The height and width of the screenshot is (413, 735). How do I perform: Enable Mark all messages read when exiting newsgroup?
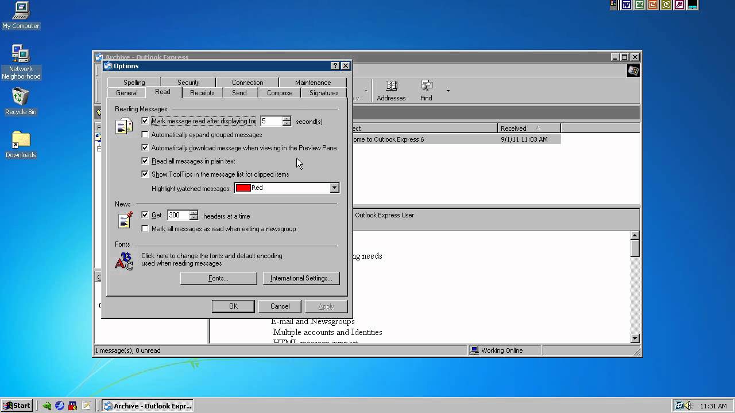tap(145, 229)
